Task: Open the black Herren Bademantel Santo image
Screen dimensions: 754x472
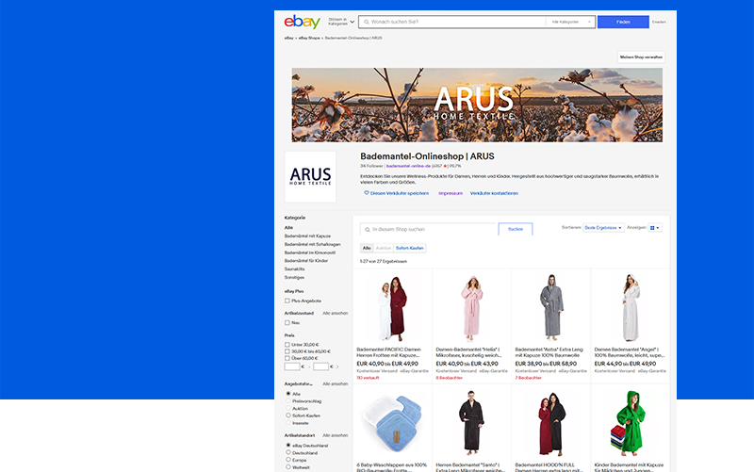Action: 472,423
